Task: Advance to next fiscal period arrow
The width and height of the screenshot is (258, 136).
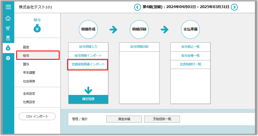Action: pos(234,7)
